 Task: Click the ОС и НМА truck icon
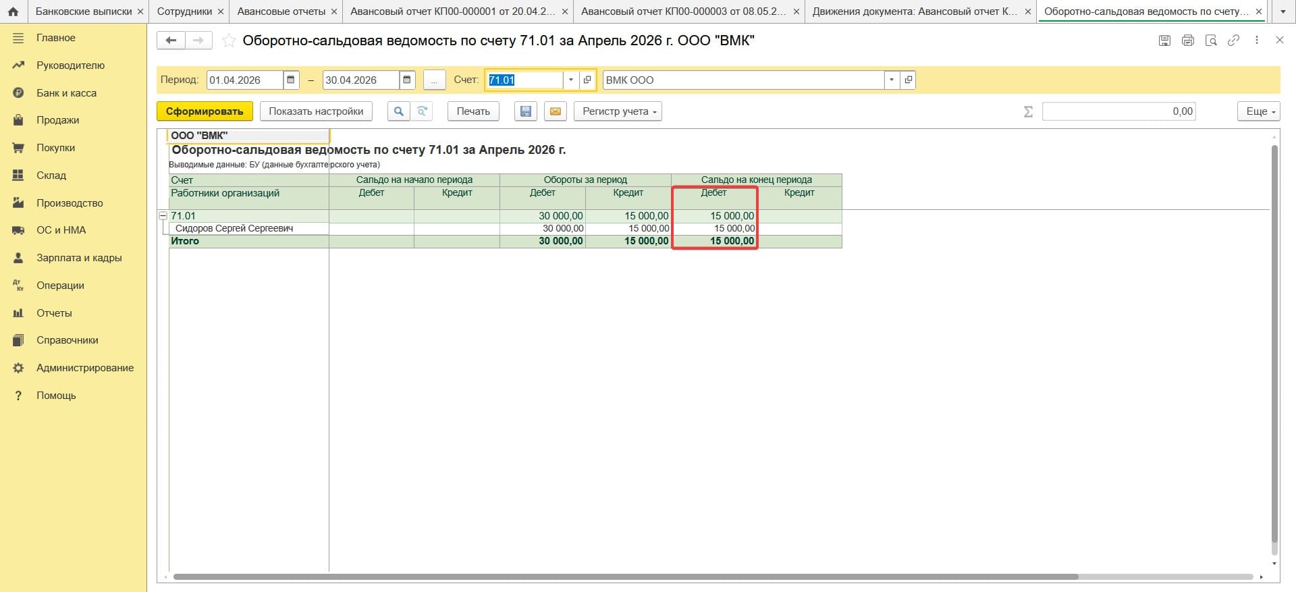[x=18, y=230]
